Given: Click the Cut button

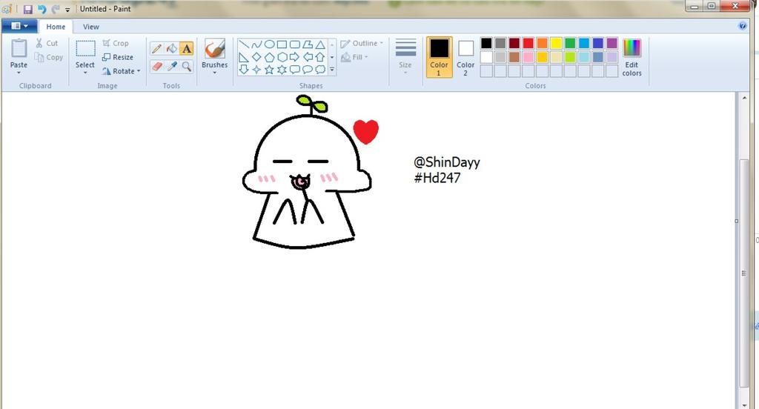Looking at the screenshot, I should (47, 43).
